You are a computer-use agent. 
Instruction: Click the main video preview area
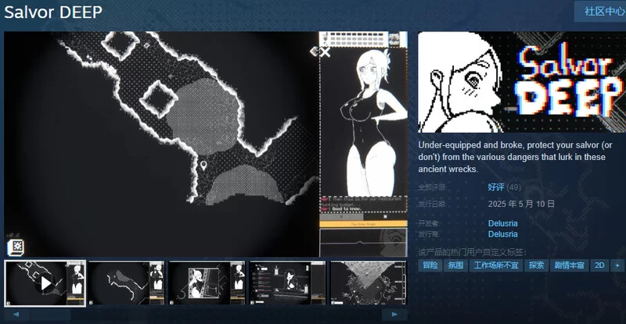click(206, 144)
